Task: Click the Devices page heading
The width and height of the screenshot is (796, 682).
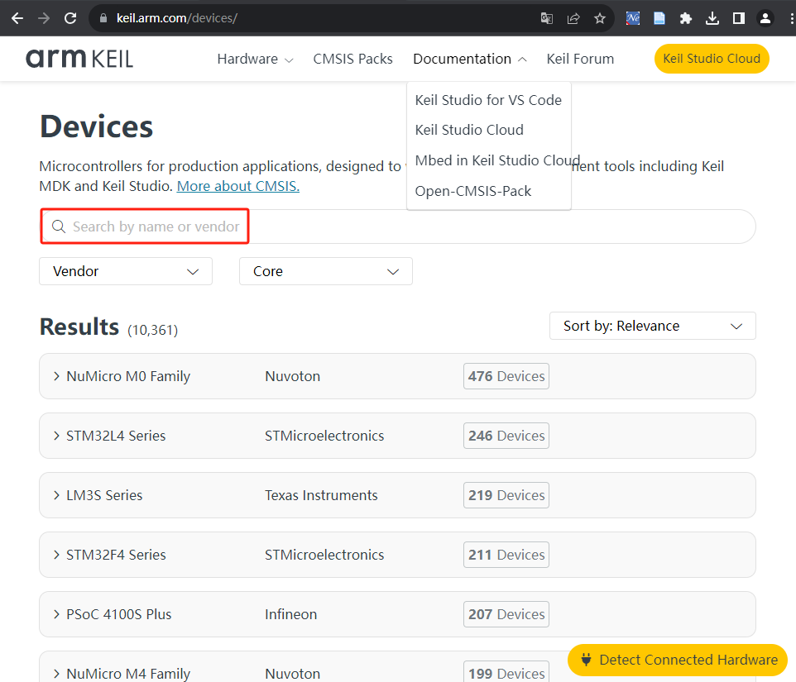Action: [97, 126]
